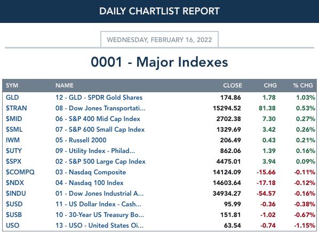This screenshot has height=233, width=319.
Task: Open 13 - USO United States Oil link
Action: [99, 226]
